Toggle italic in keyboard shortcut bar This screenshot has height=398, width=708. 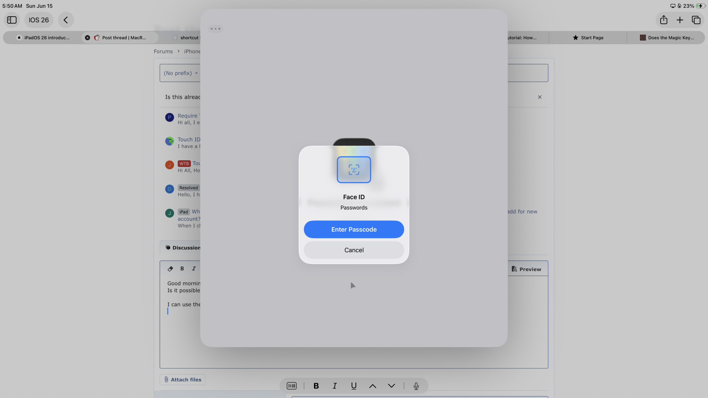point(335,386)
